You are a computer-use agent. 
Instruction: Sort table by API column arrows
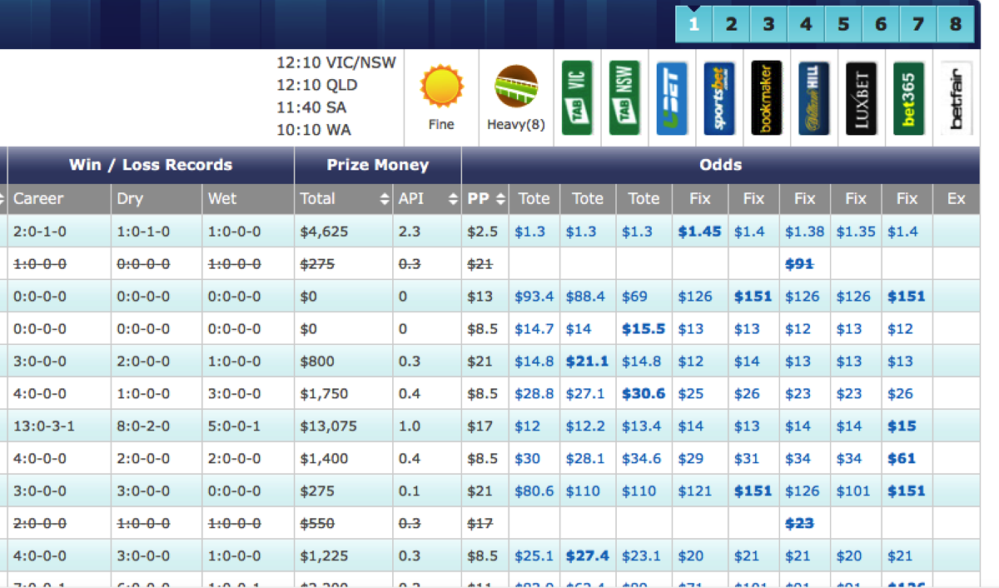pos(453,199)
